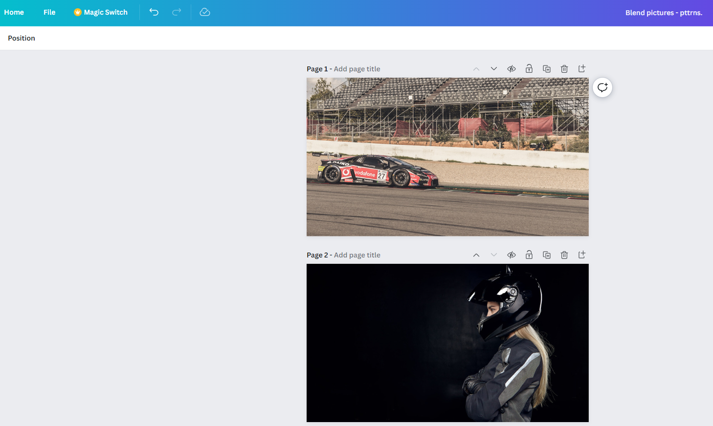The height and width of the screenshot is (426, 713).
Task: Delete Page 1 with trash icon
Action: tap(564, 69)
